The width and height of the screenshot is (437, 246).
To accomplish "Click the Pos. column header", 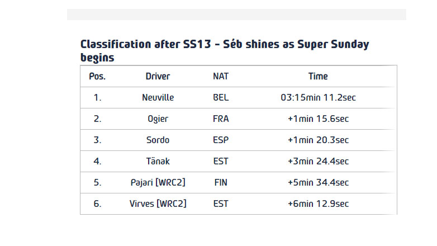I will pos(97,76).
